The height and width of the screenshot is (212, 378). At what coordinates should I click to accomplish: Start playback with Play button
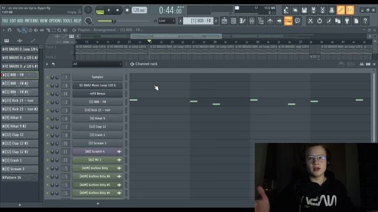(x=109, y=11)
